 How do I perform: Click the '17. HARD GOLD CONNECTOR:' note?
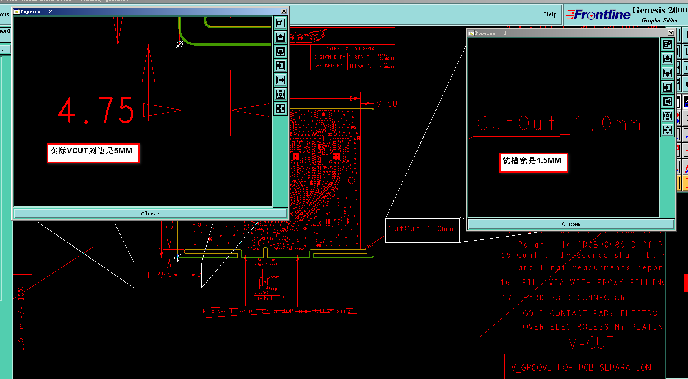point(566,298)
